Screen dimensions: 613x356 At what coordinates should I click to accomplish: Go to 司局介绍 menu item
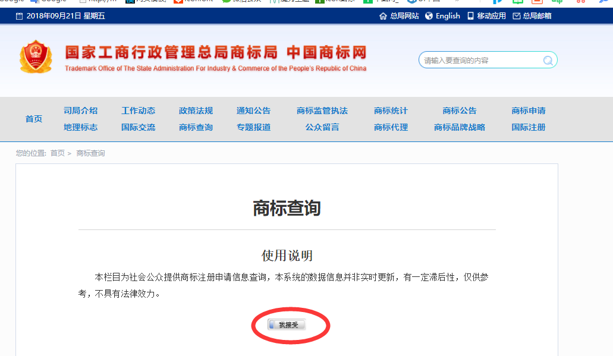[x=80, y=111]
